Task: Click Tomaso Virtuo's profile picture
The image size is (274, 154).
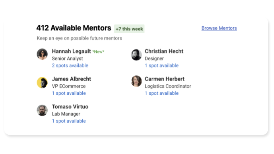Action: click(x=42, y=110)
